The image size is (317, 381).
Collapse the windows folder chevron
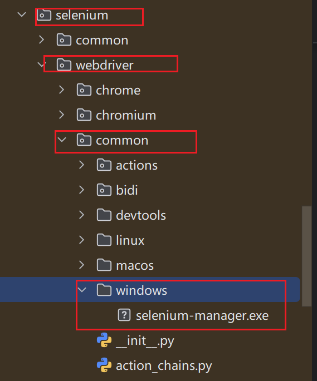pos(82,290)
